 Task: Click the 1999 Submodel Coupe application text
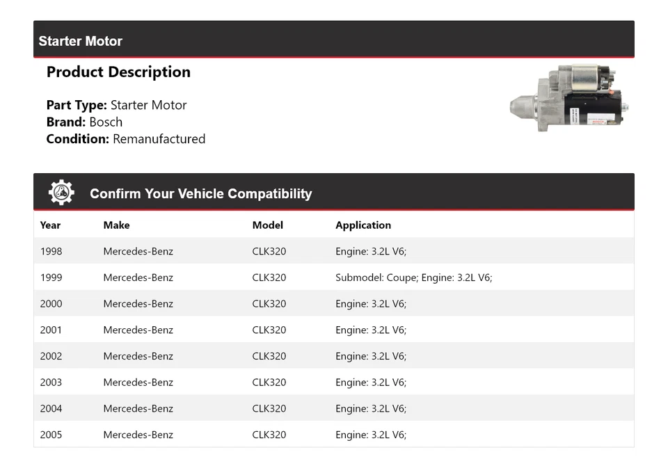(413, 277)
